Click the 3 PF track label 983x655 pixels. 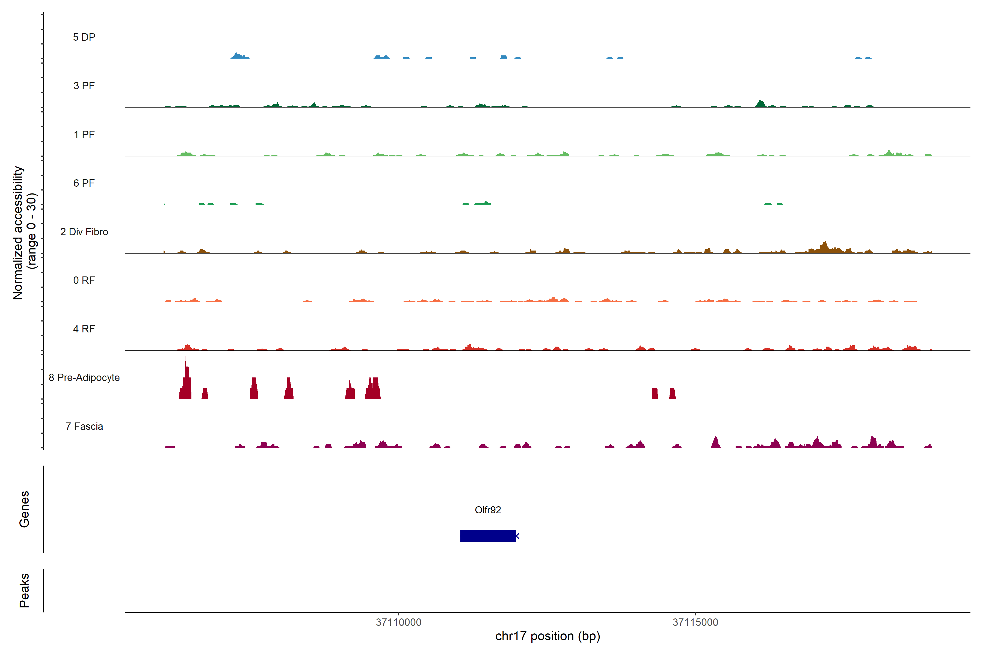(84, 86)
